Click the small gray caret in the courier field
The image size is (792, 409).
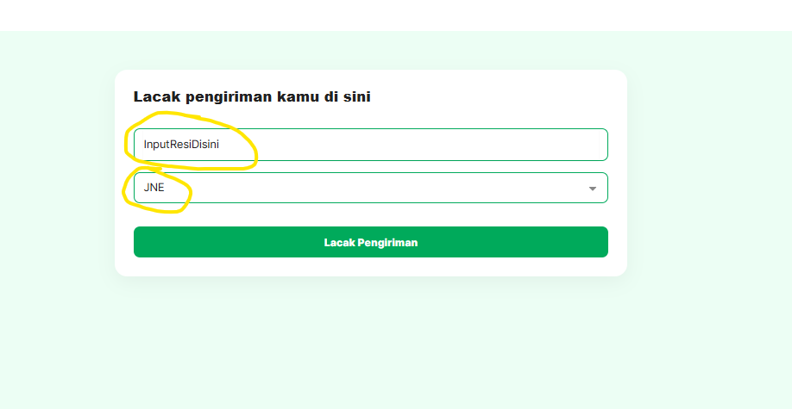[x=592, y=189]
